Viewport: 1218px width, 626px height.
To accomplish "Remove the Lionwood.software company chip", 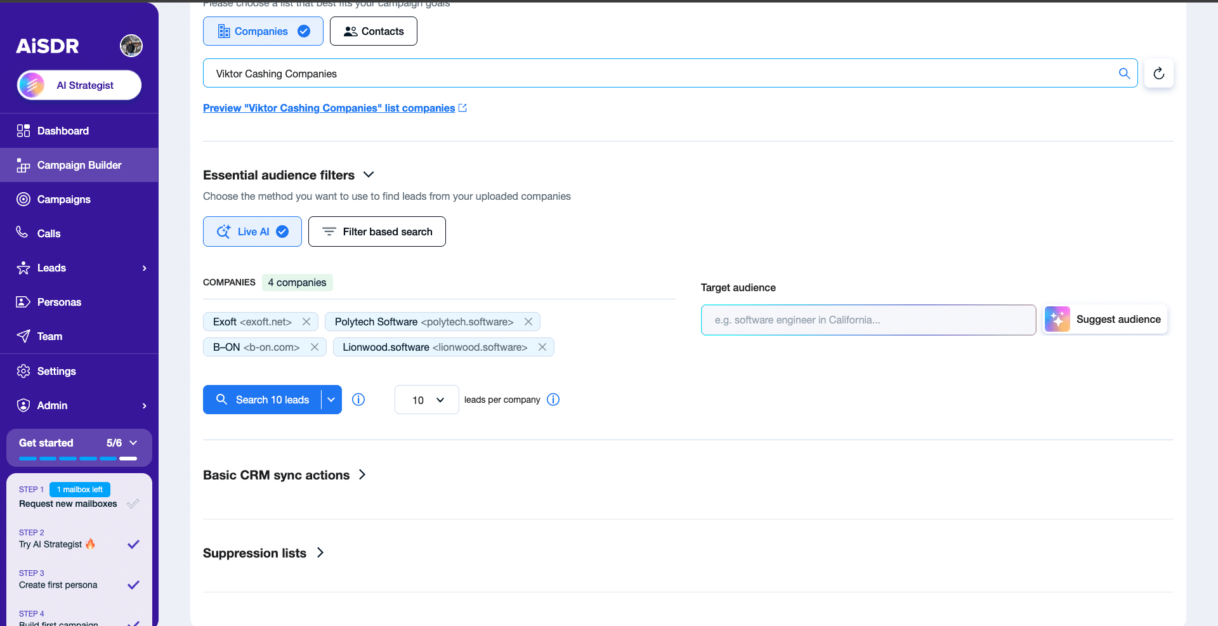I will pos(542,347).
